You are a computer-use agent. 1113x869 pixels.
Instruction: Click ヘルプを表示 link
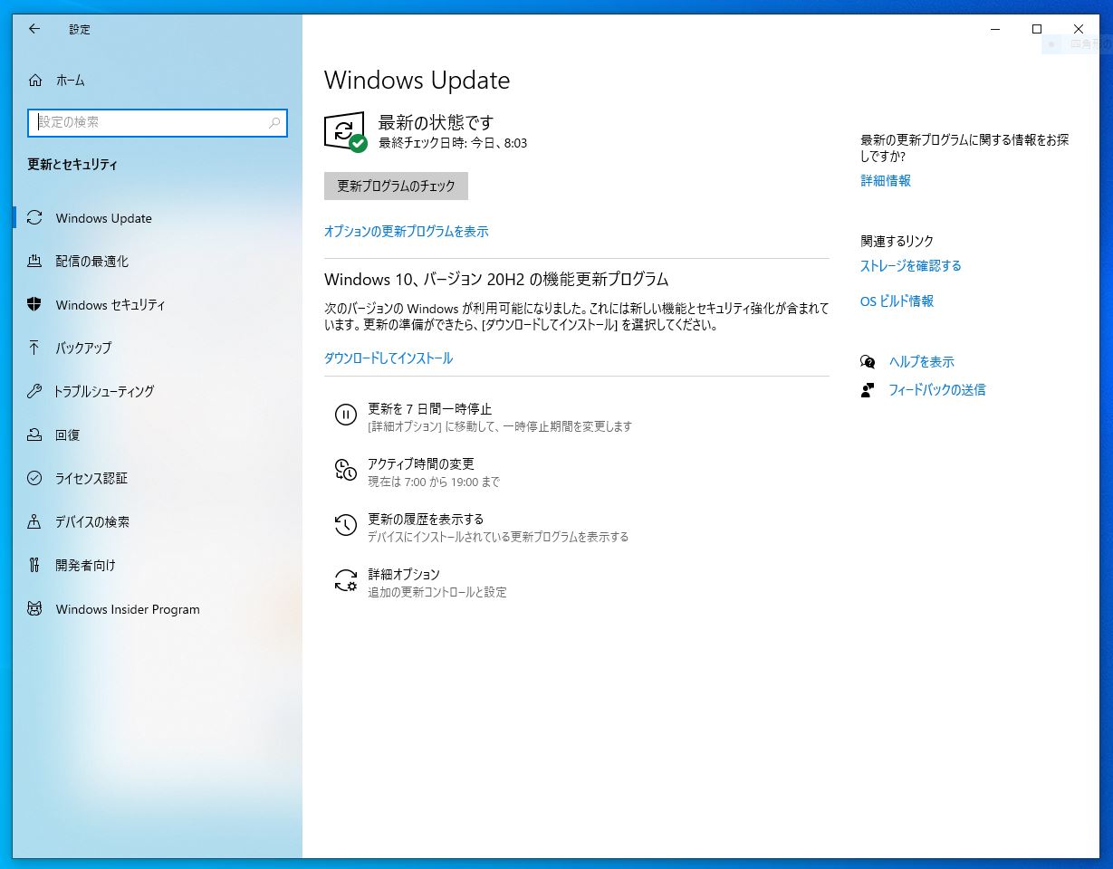922,362
